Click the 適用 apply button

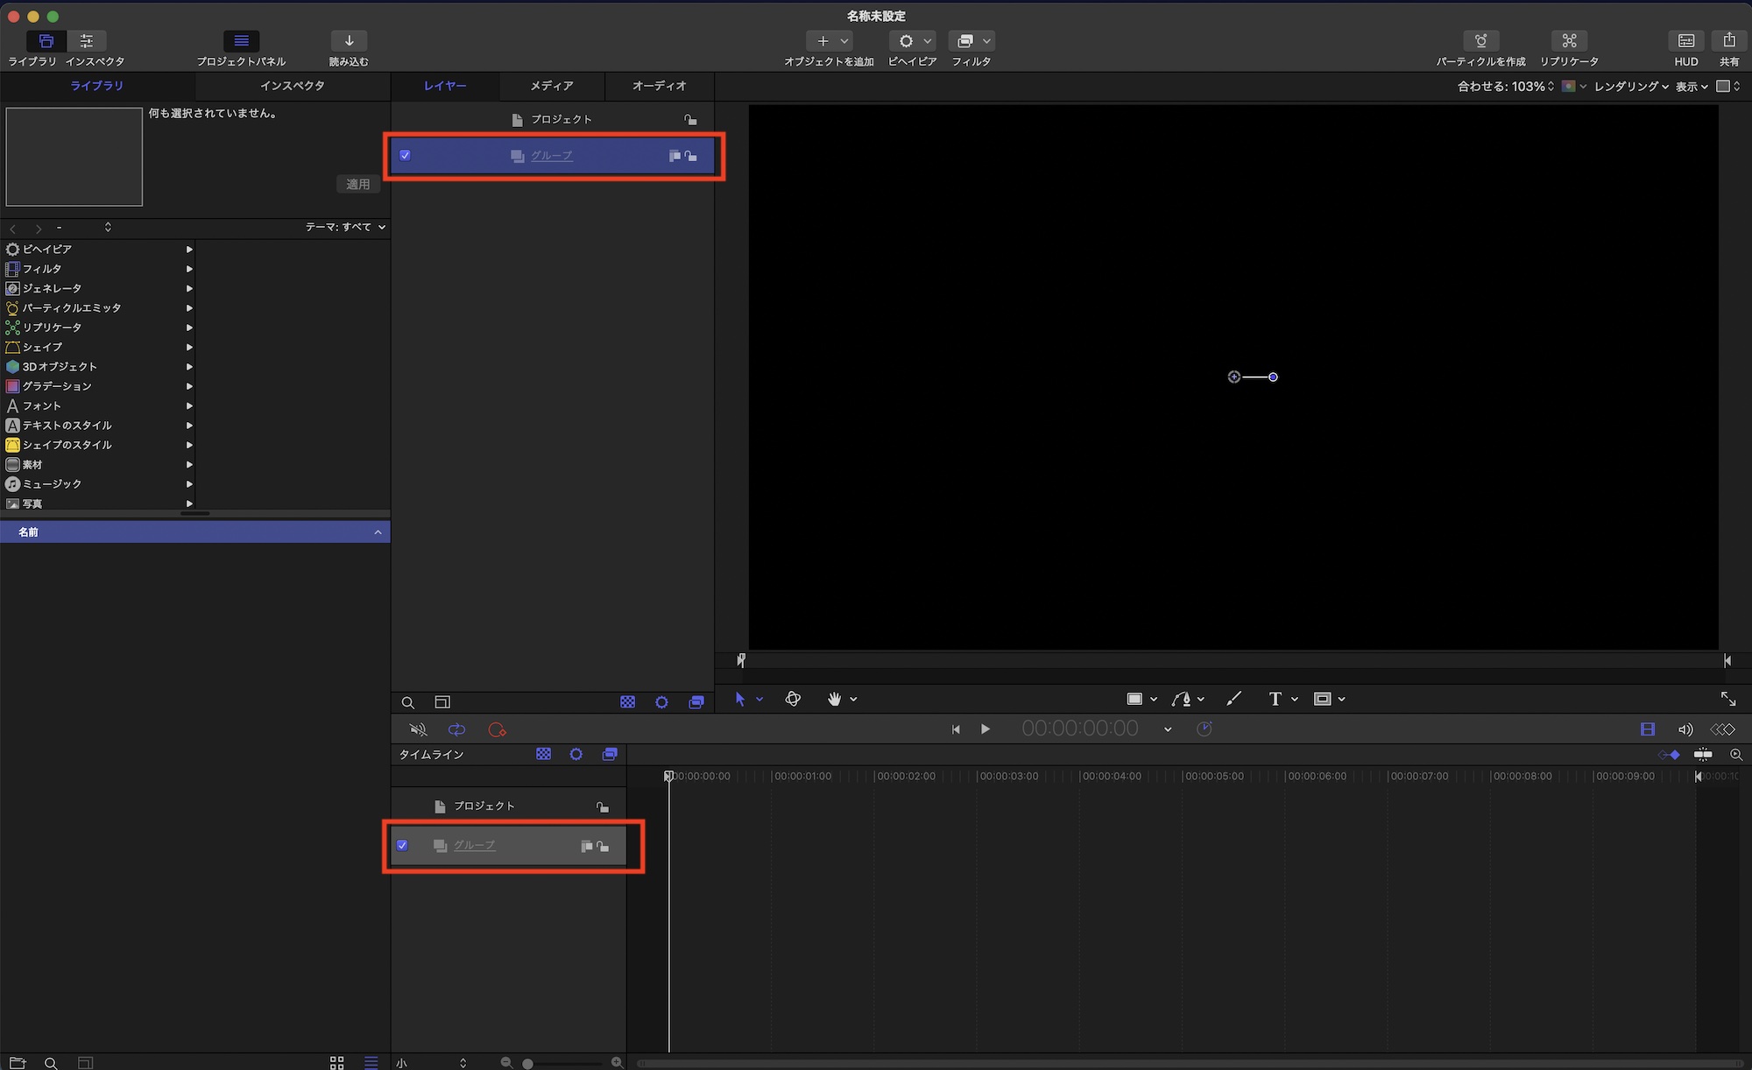point(357,184)
